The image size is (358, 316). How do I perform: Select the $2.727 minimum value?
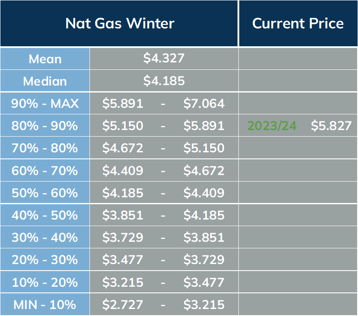(x=123, y=305)
